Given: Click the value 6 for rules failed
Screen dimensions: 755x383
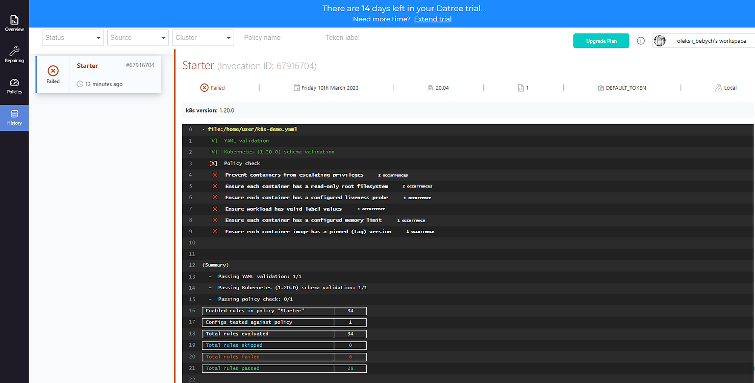Looking at the screenshot, I should 350,357.
